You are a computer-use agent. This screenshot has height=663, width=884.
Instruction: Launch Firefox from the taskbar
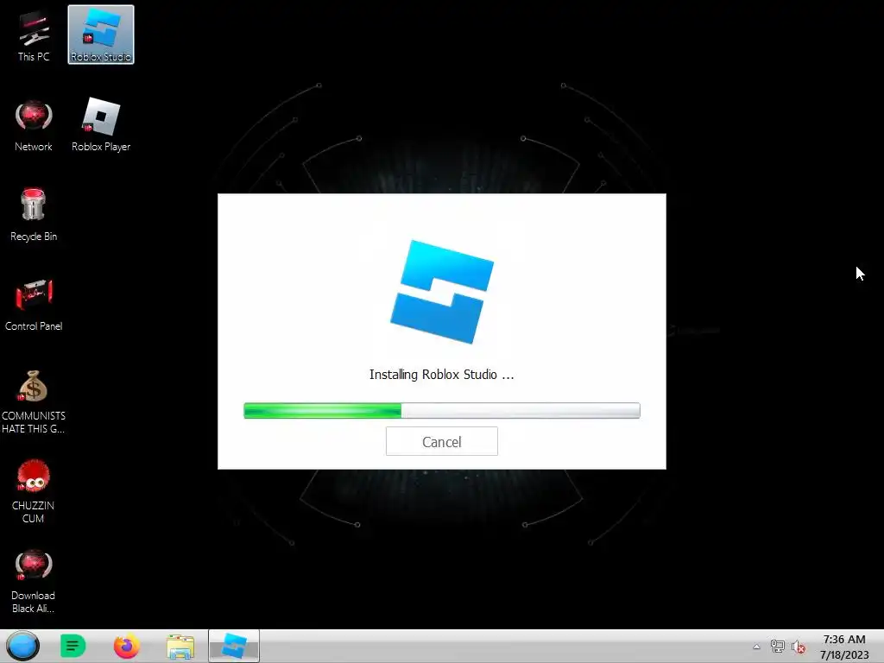point(126,646)
